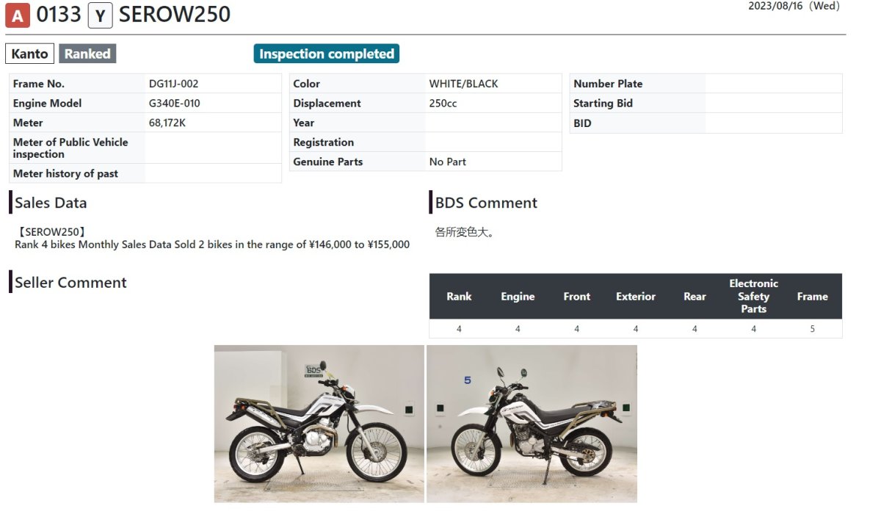This screenshot has width=881, height=514.
Task: Click the Engine Model value G340E-010
Action: point(174,104)
